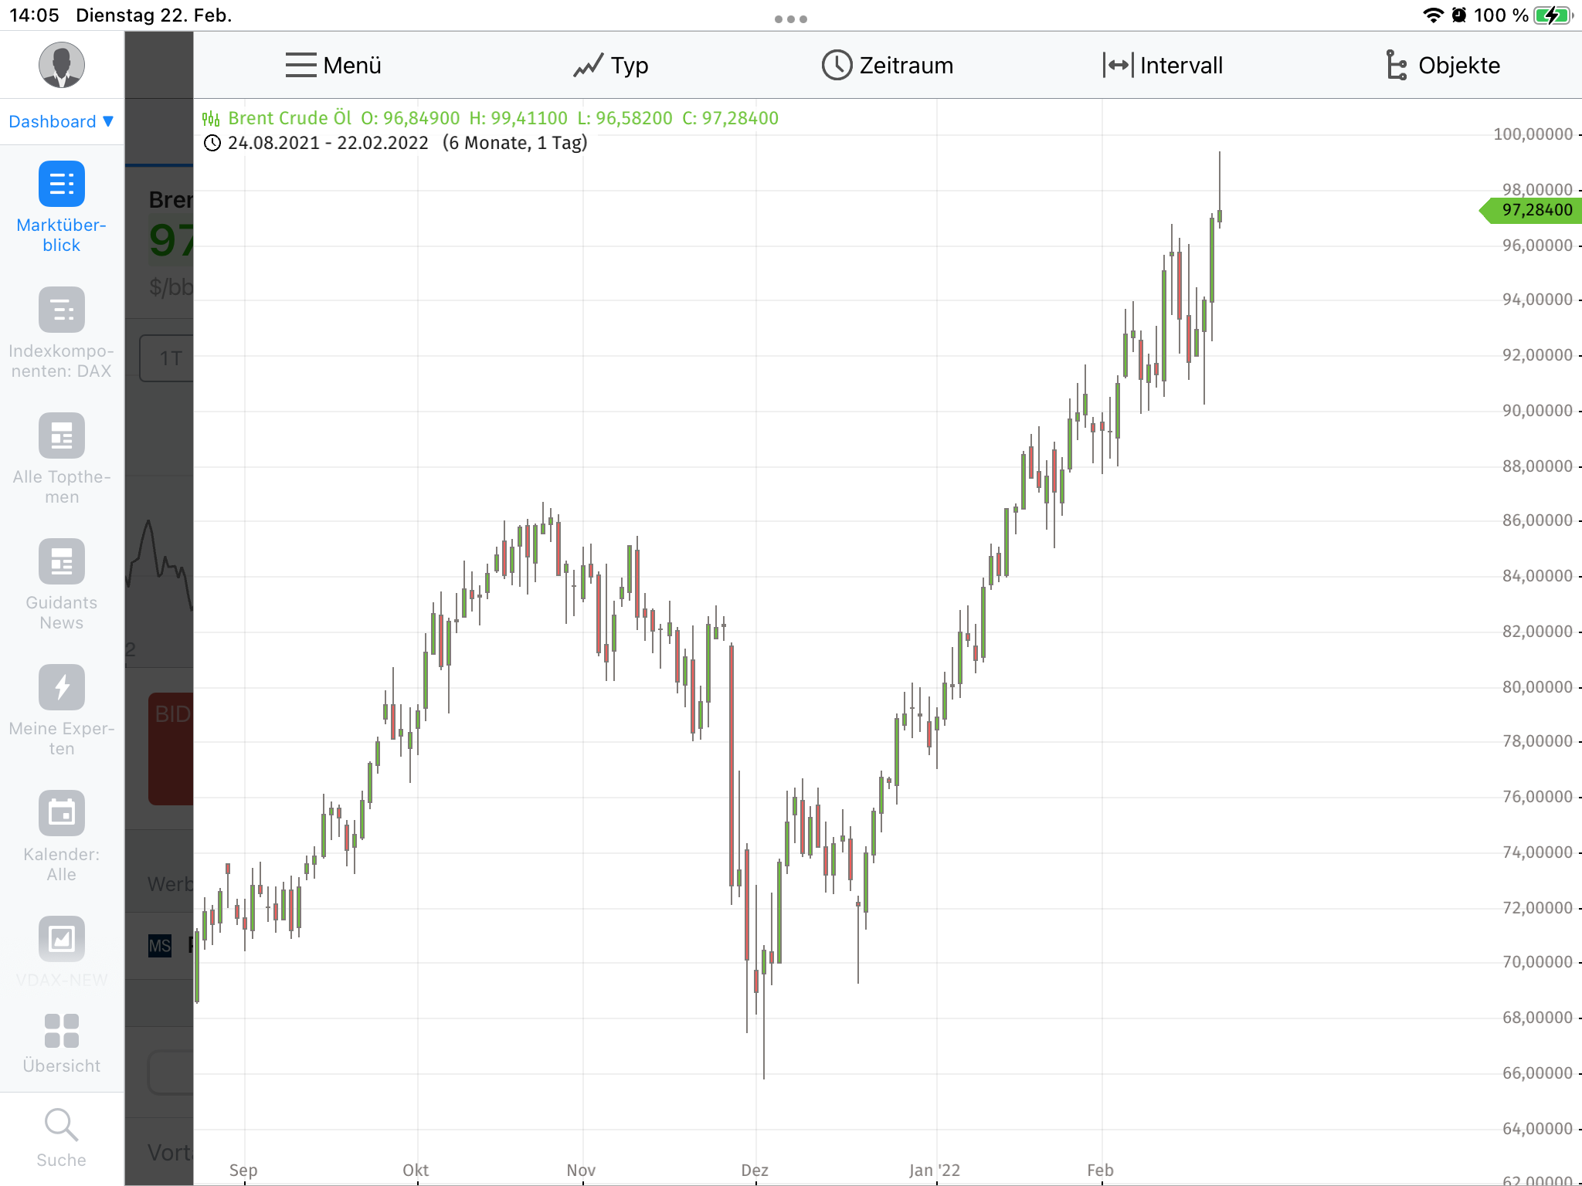Tap the Brent Crude Öl chart legend
Screen dimensions: 1582x1186
pos(289,118)
